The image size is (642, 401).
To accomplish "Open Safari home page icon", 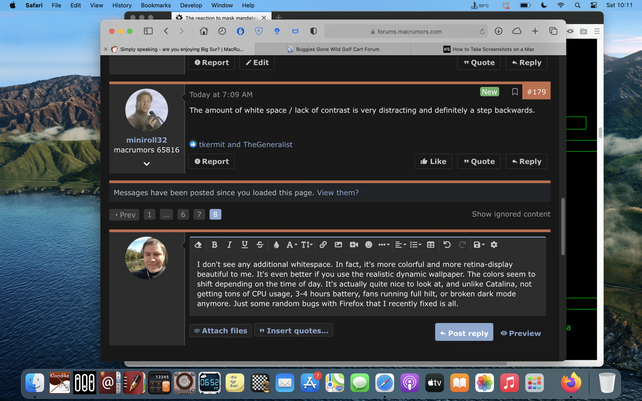I will [x=204, y=31].
